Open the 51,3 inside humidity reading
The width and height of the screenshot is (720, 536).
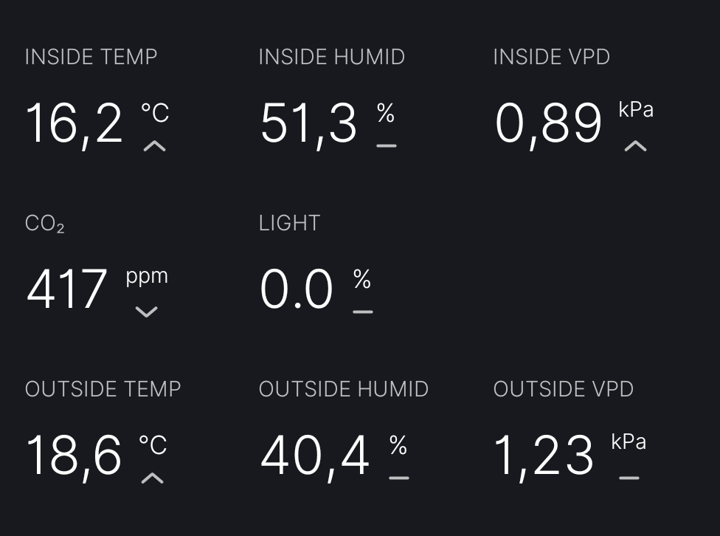[x=308, y=123]
